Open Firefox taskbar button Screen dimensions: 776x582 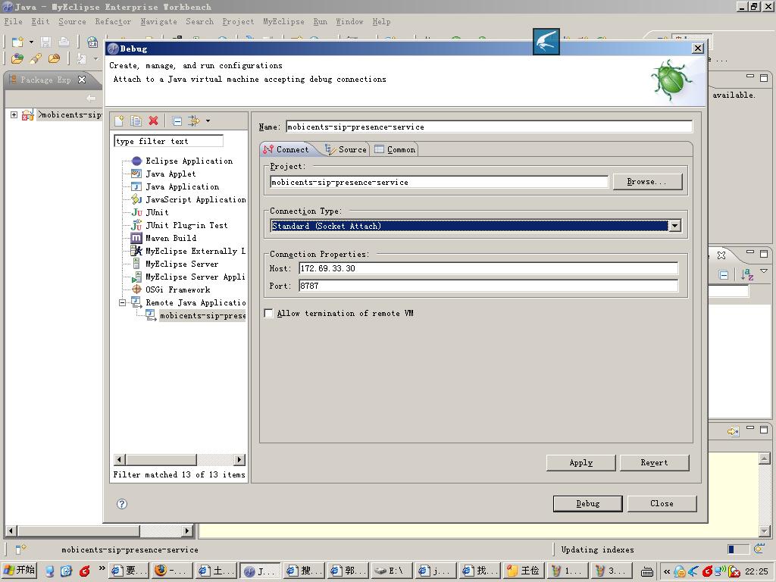pyautogui.click(x=172, y=571)
